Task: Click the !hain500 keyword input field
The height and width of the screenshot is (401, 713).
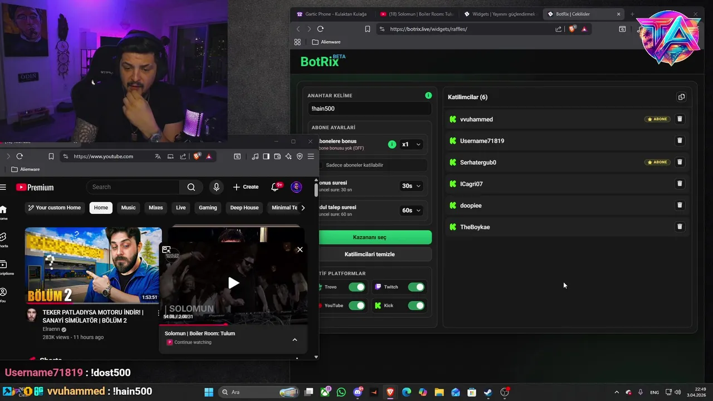Action: point(369,109)
